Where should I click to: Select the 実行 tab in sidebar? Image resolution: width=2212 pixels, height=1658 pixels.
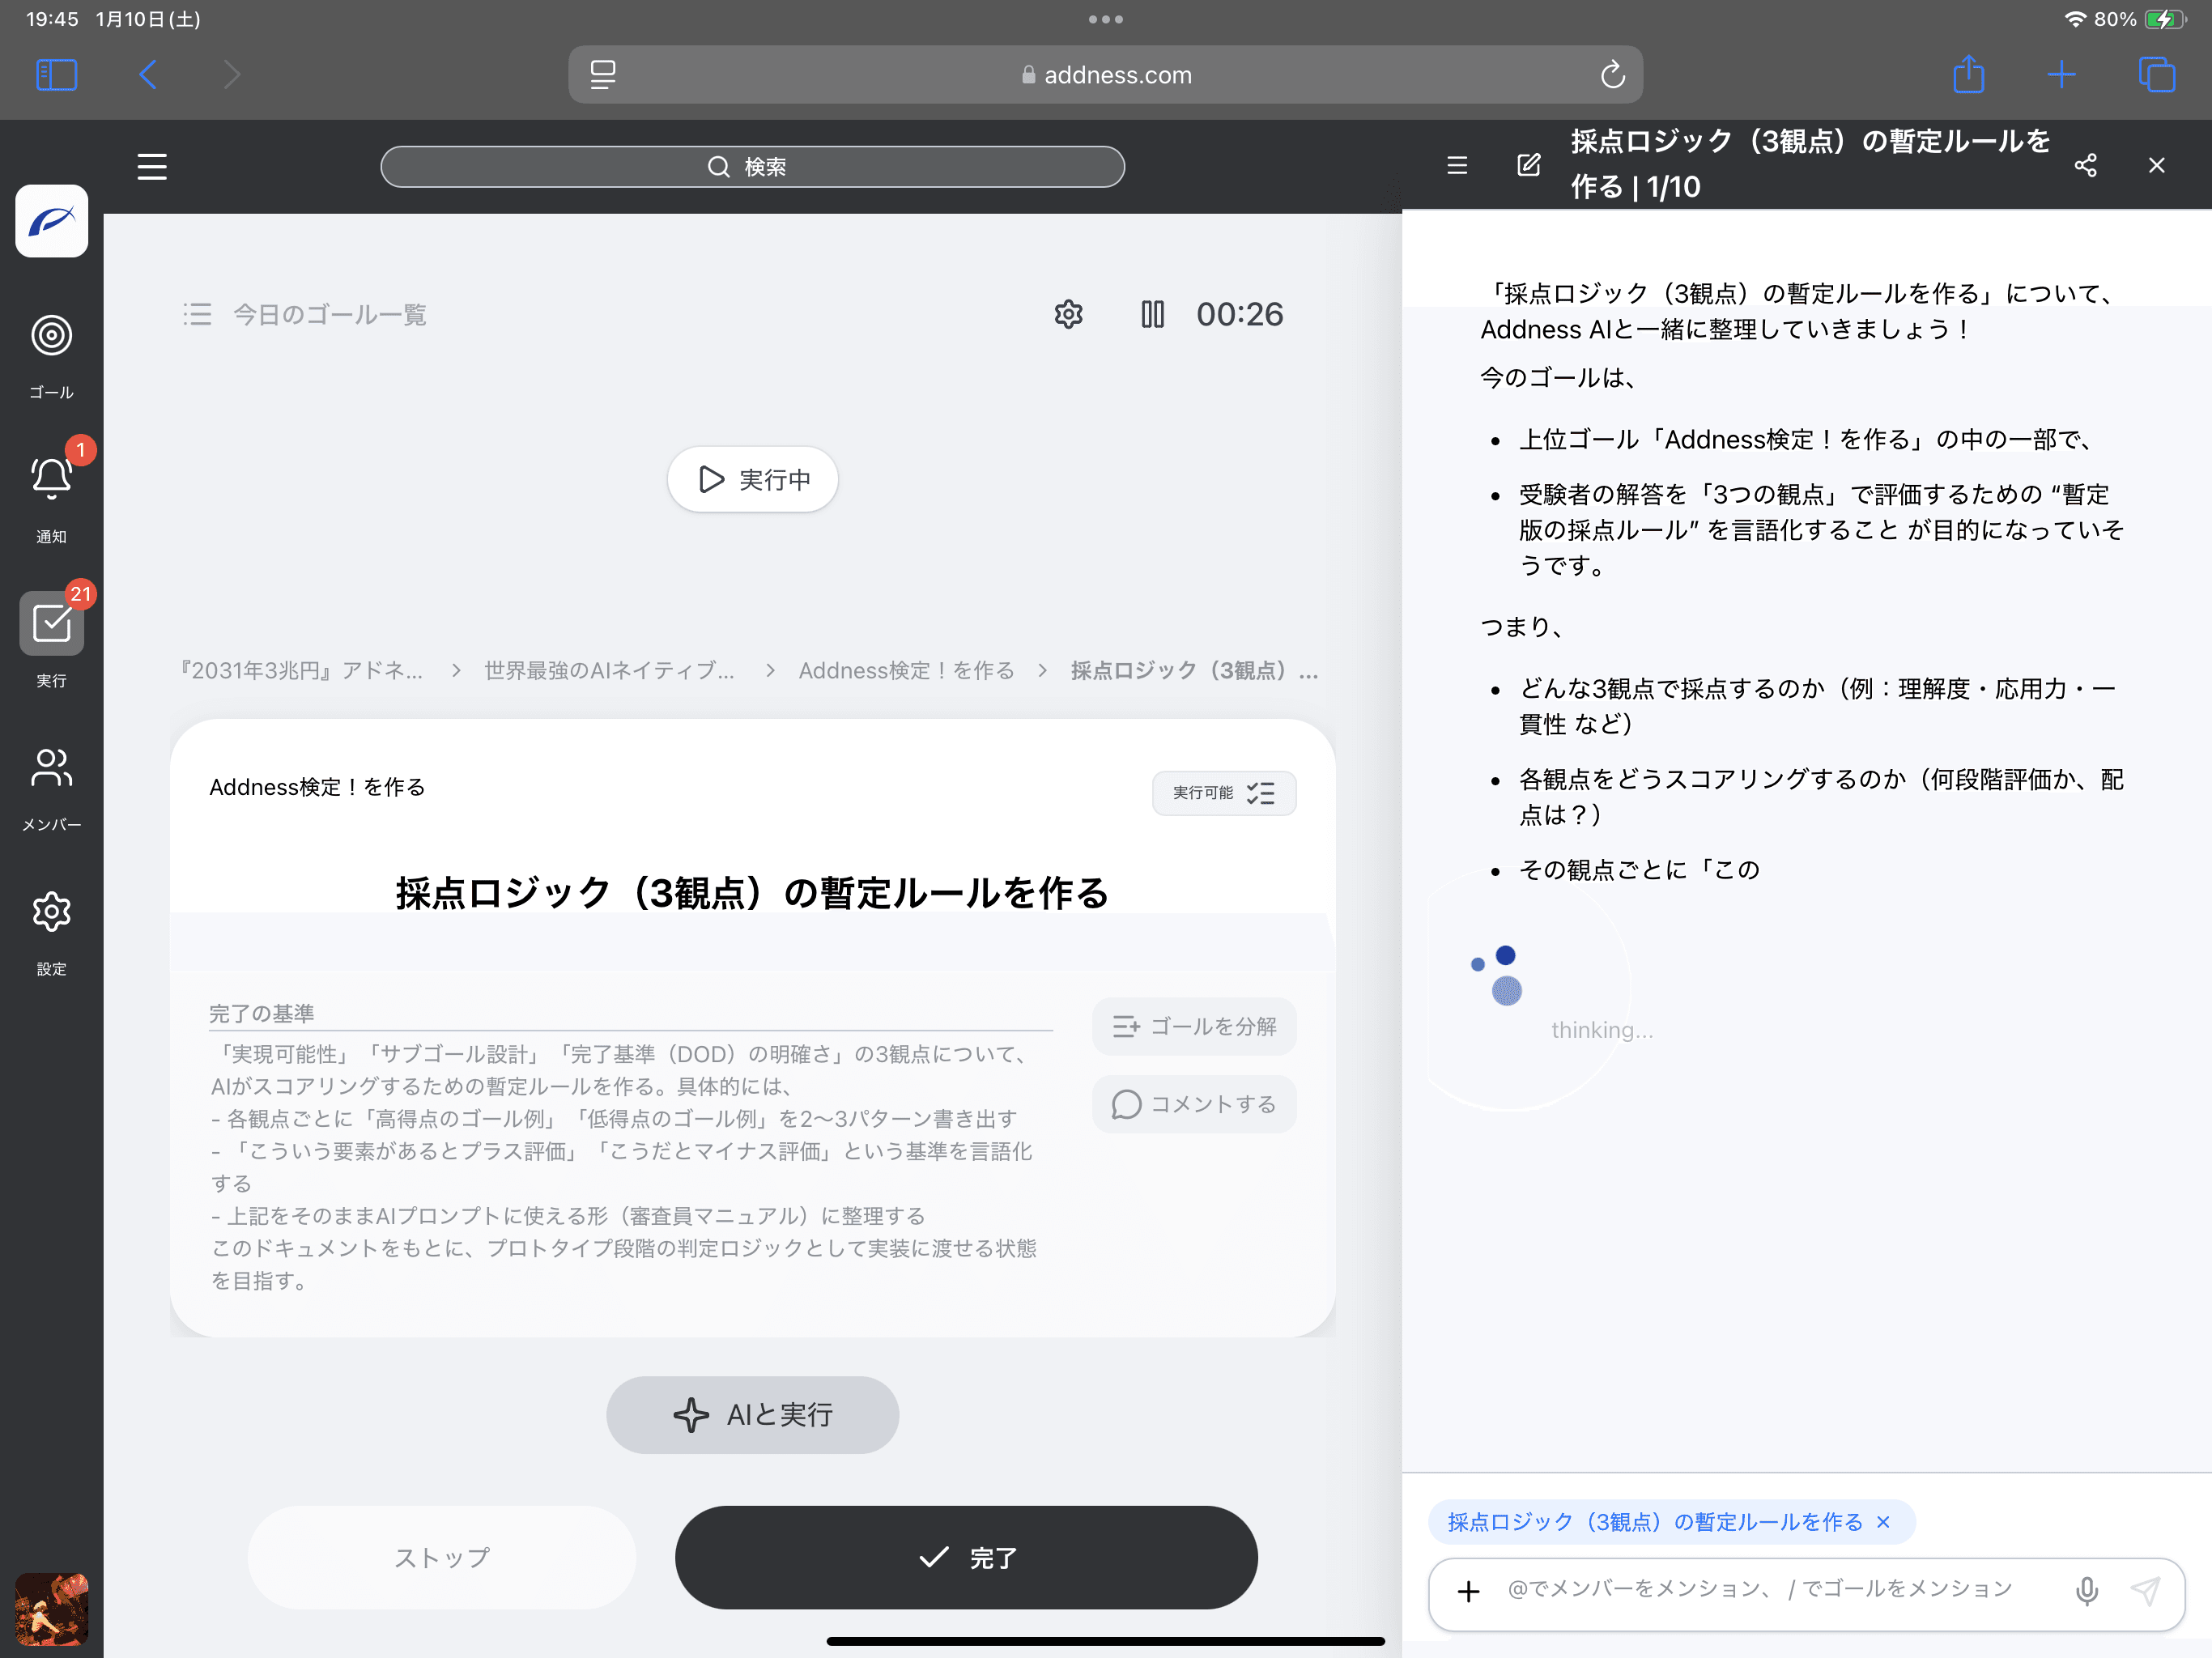51,624
